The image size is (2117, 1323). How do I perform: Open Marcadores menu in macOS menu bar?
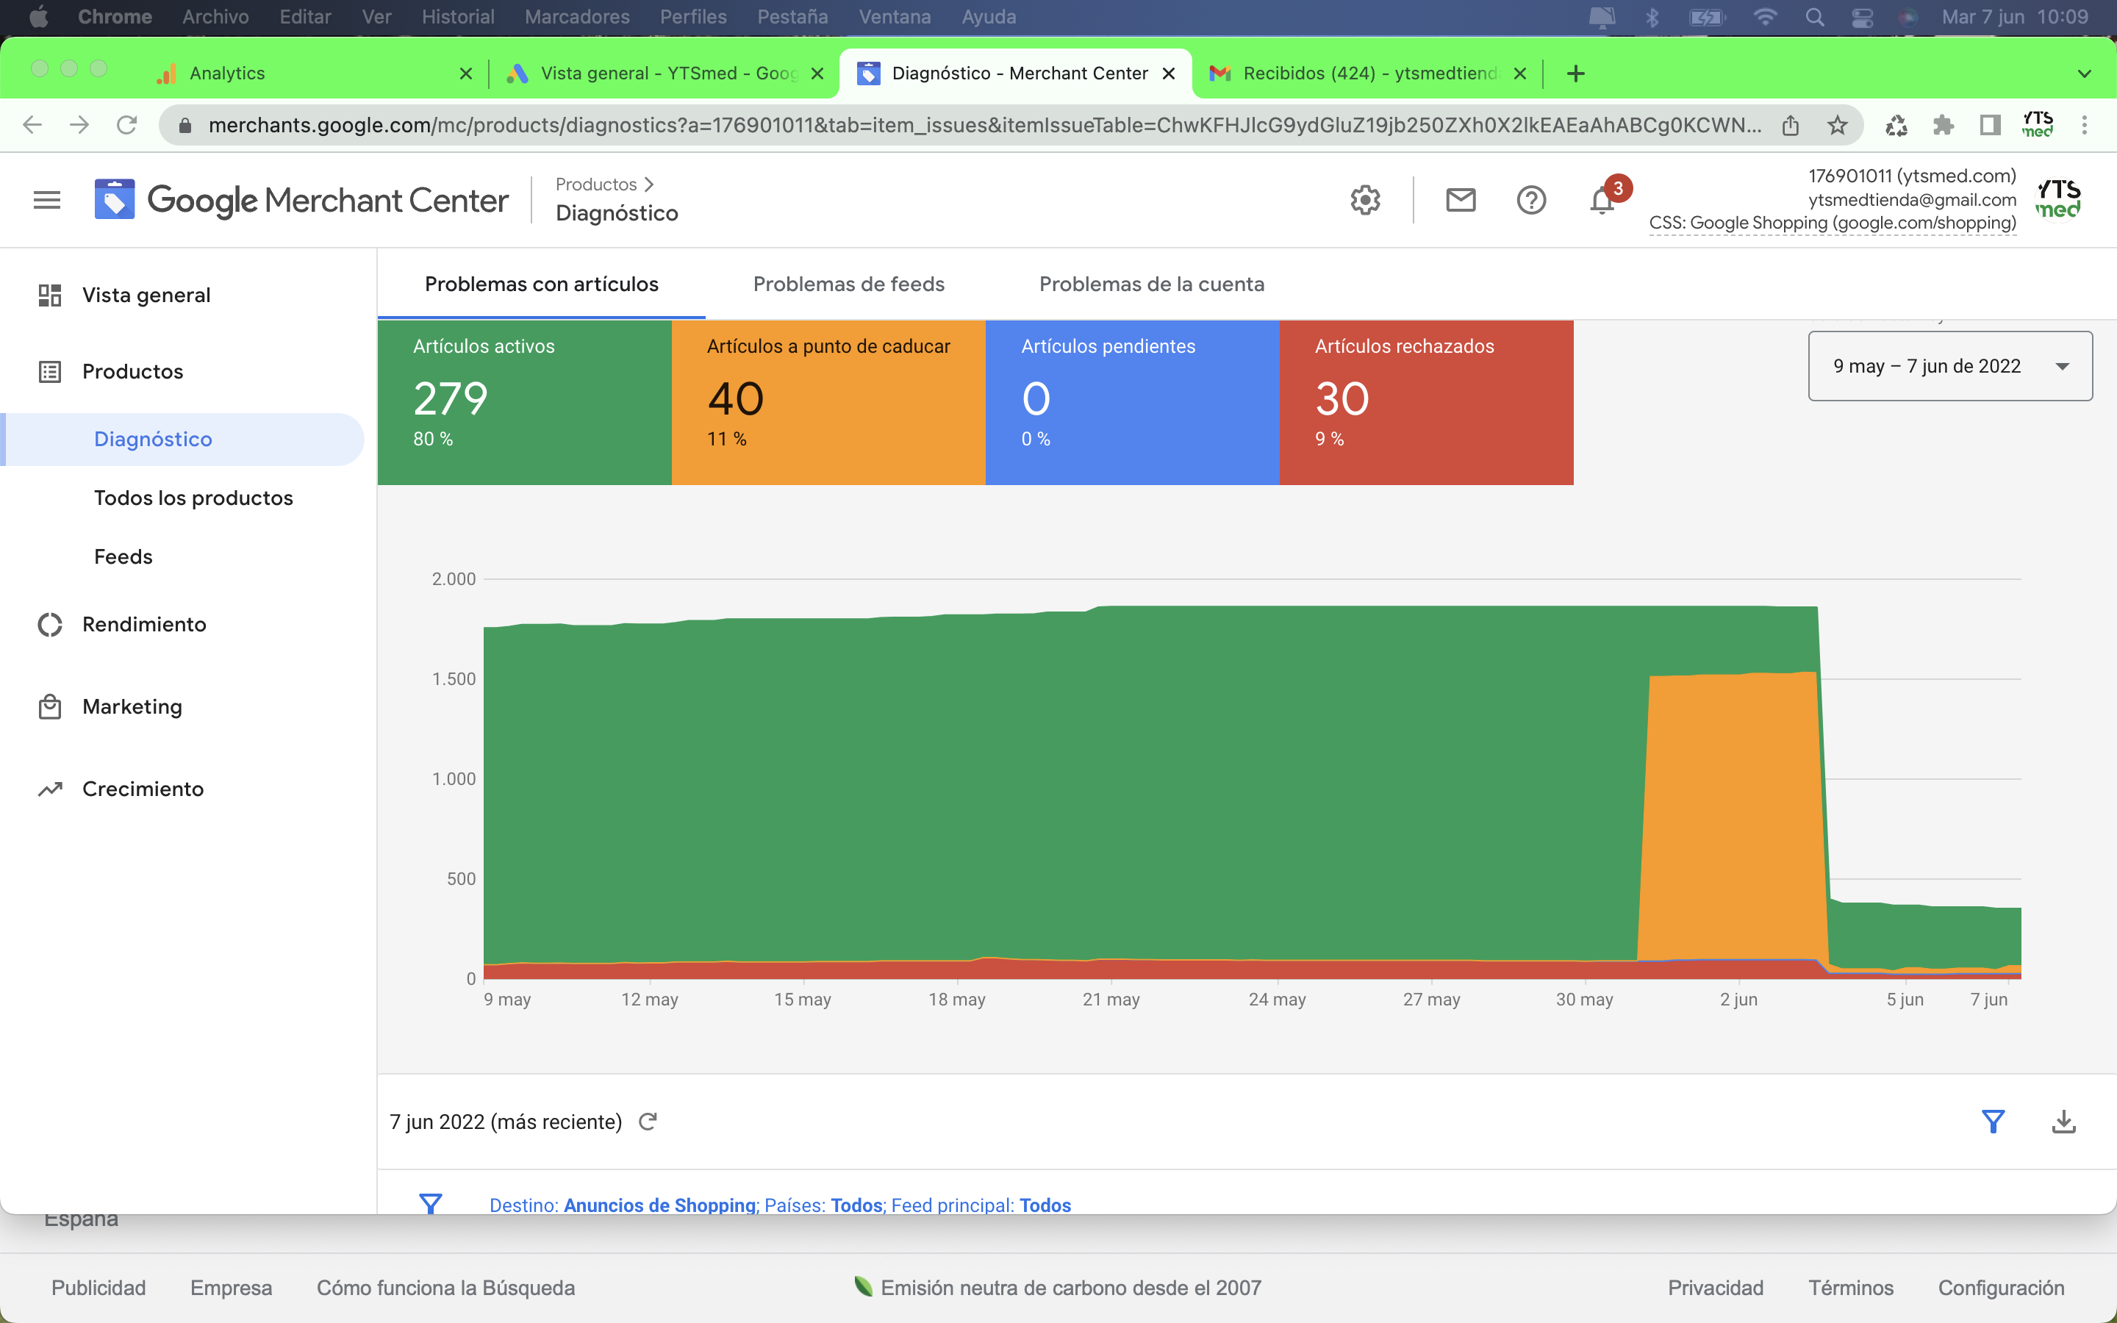pos(576,17)
